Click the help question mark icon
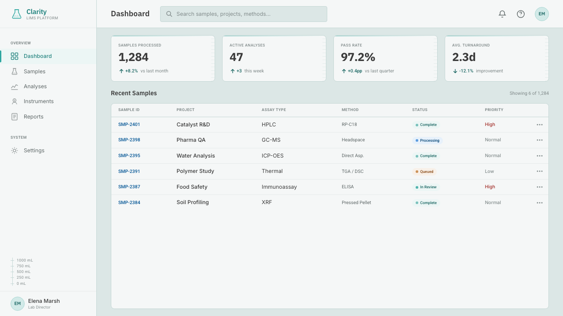The height and width of the screenshot is (316, 563). [x=521, y=14]
